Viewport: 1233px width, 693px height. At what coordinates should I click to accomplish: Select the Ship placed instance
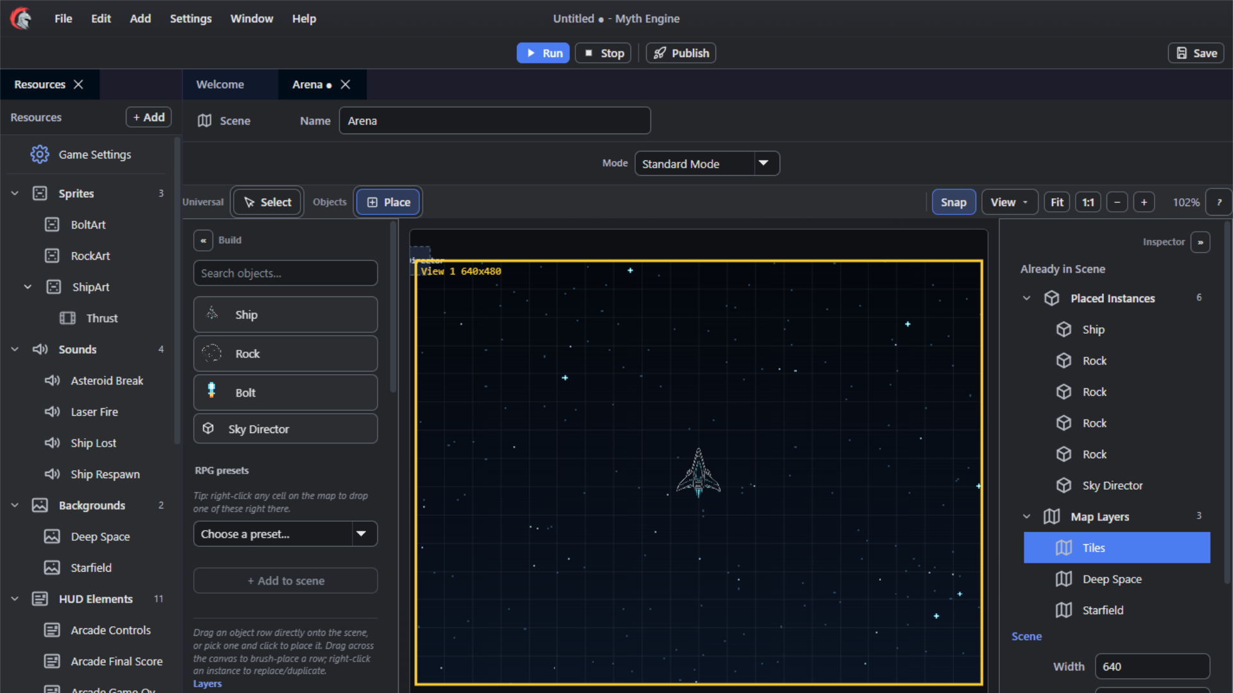click(1117, 330)
